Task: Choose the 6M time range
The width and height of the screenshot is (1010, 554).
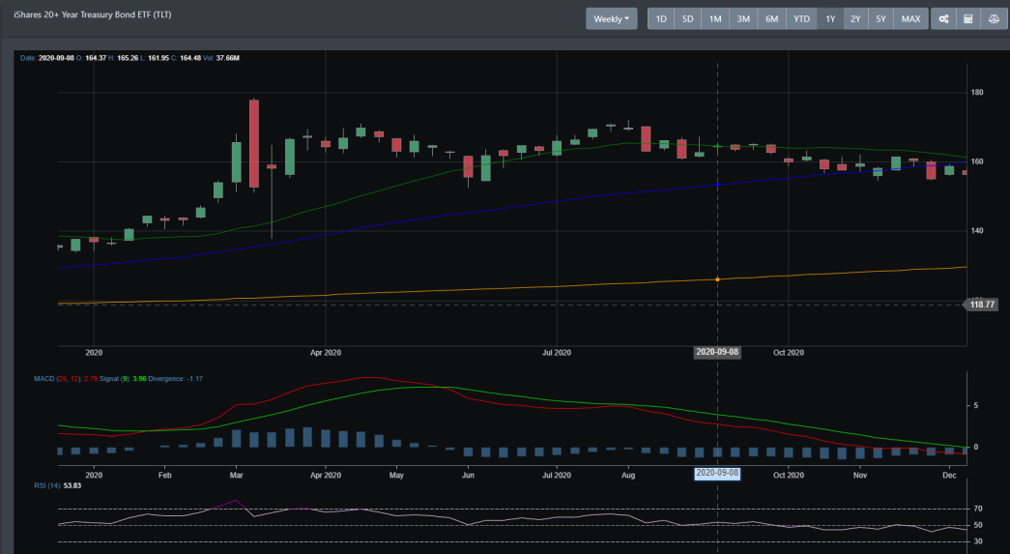Action: [x=771, y=18]
